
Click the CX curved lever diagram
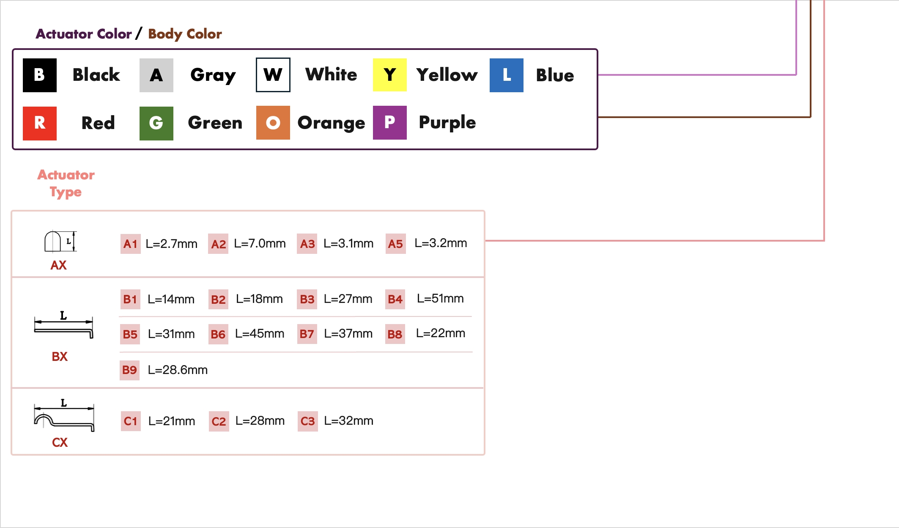(64, 416)
